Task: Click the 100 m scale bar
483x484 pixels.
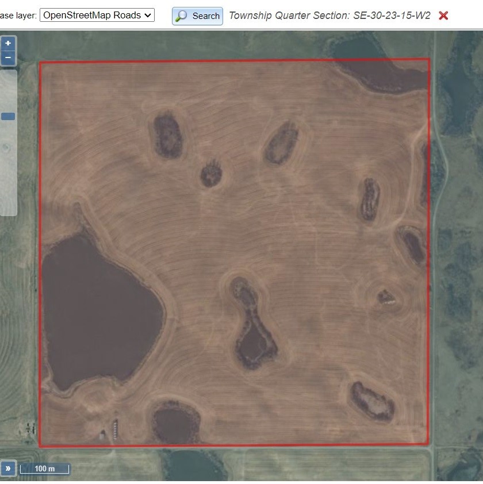Action: (44, 469)
